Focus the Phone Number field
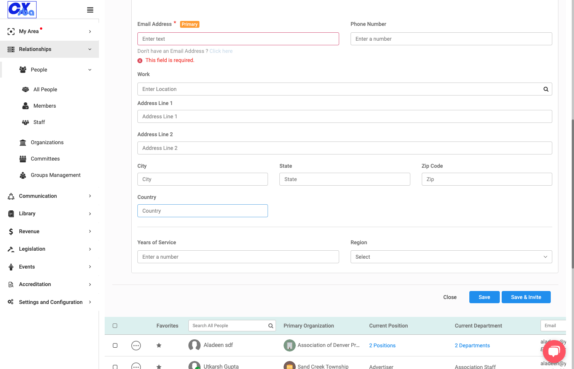The image size is (574, 369). coord(451,39)
